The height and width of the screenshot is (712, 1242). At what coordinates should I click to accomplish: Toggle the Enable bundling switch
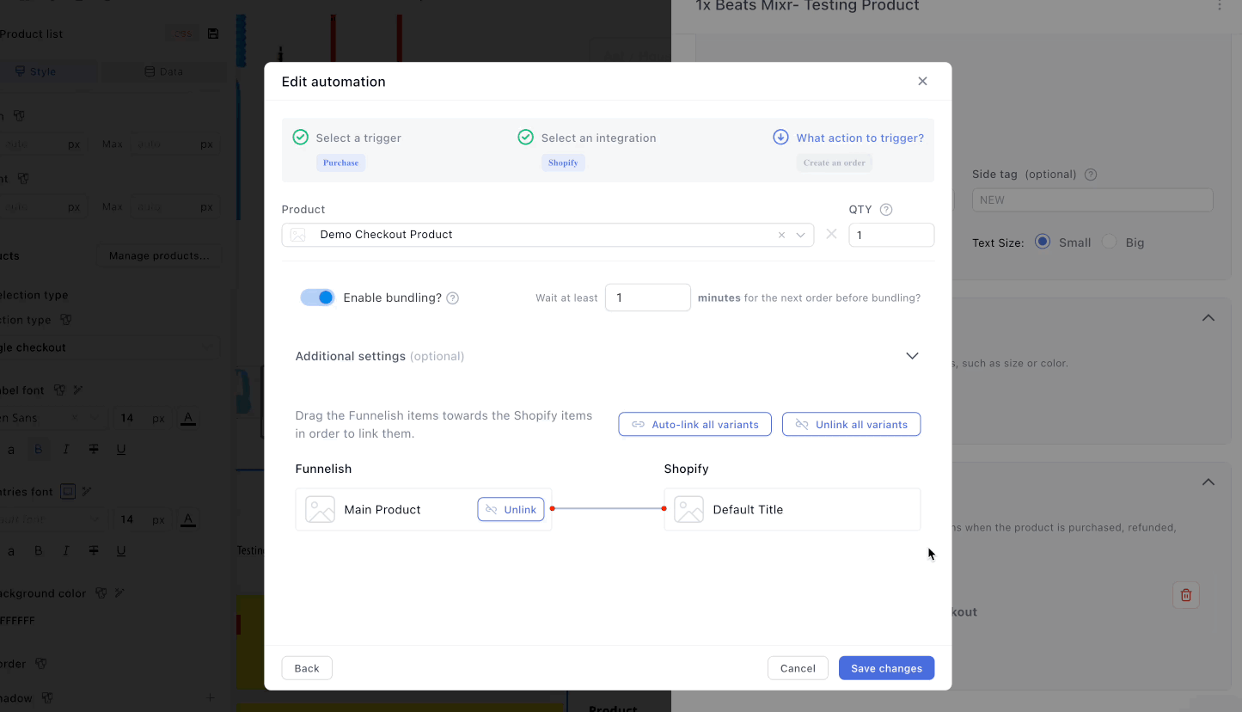coord(317,298)
